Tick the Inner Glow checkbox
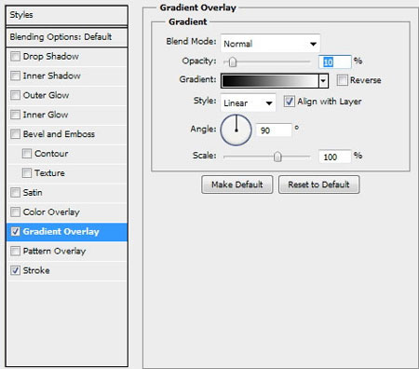 tap(15, 115)
